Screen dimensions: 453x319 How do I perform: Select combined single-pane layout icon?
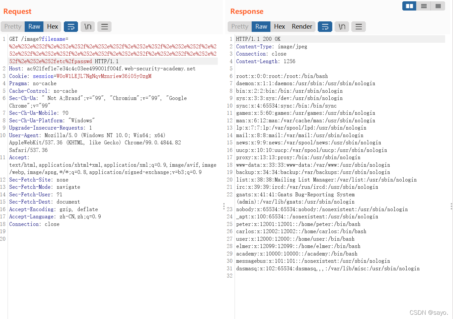pyautogui.click(x=438, y=6)
